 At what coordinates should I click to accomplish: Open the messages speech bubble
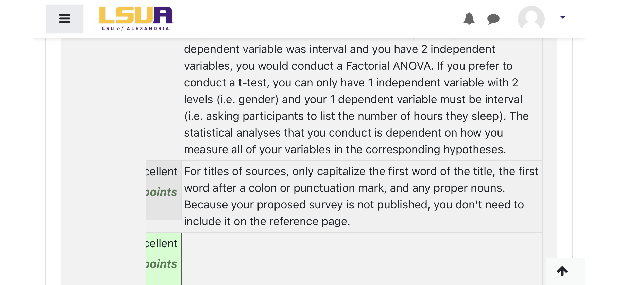coord(493,19)
